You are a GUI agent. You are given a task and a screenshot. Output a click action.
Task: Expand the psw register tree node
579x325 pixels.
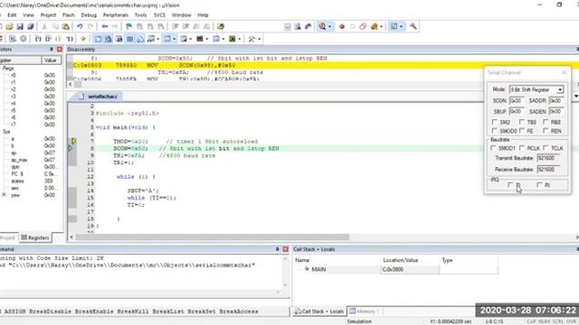tap(4, 195)
